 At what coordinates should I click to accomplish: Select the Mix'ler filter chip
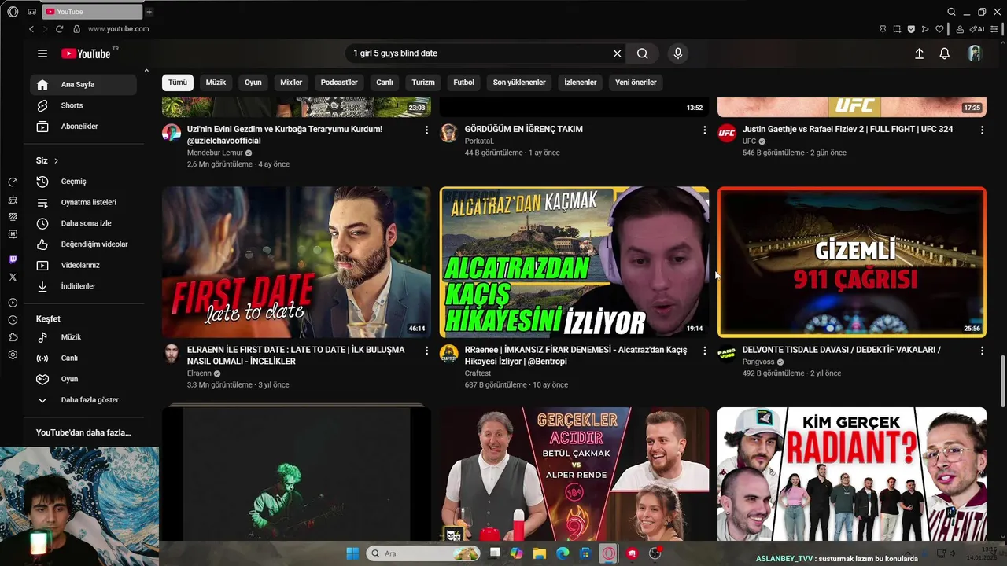tap(291, 83)
